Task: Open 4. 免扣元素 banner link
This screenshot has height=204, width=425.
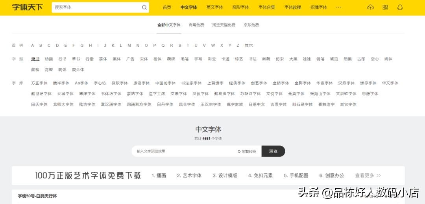Action: [x=260, y=176]
